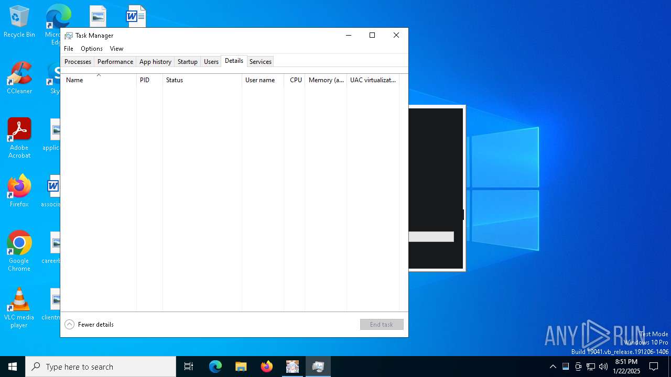Click the Task Manager taskbar button
The height and width of the screenshot is (377, 671).
click(x=318, y=367)
